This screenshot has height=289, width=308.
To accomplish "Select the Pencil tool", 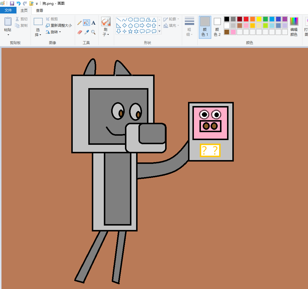I will 79,23.
